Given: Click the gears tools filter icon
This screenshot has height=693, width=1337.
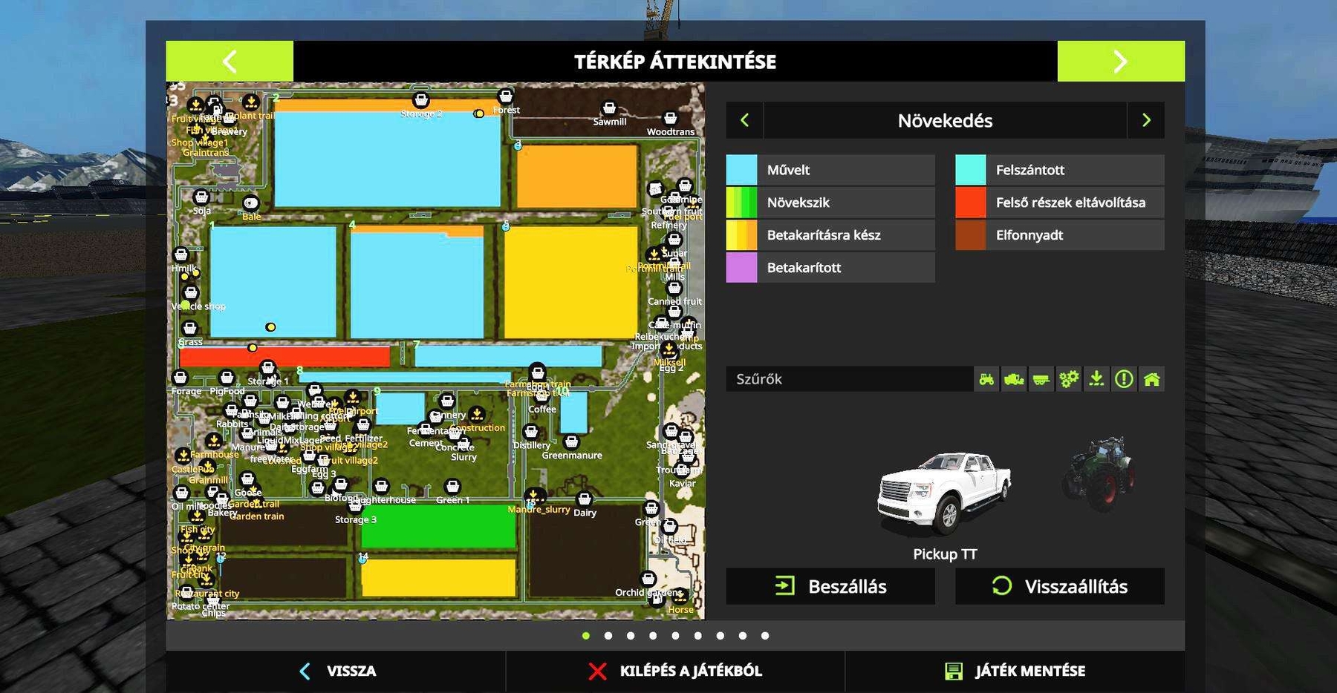Looking at the screenshot, I should tap(1069, 379).
